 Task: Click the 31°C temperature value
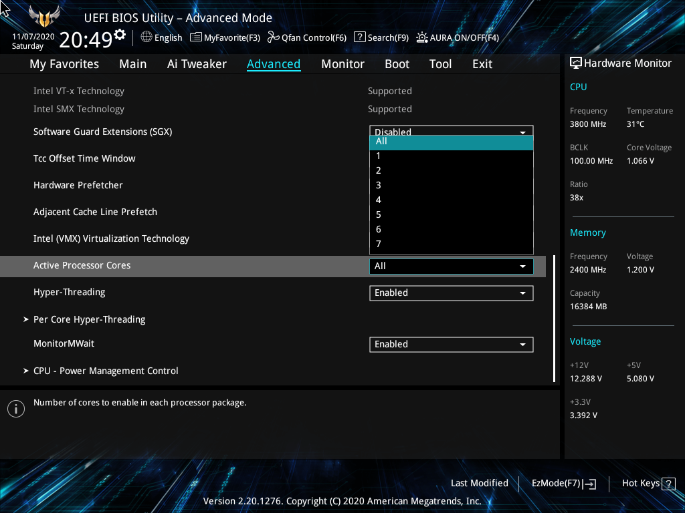coord(635,124)
